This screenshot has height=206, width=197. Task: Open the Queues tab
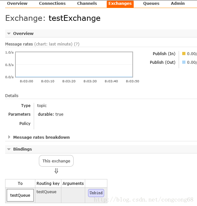(151, 4)
